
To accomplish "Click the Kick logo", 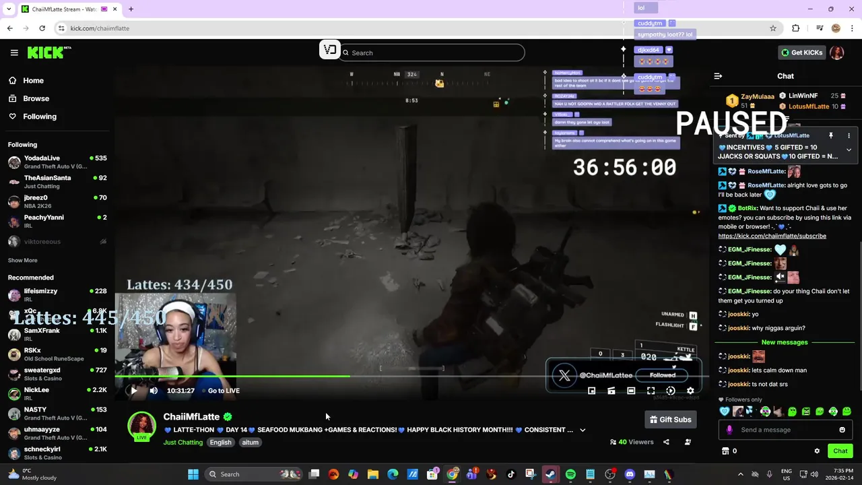I will (49, 53).
